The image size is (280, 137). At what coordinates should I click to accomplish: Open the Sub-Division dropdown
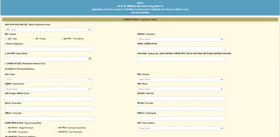(48, 89)
